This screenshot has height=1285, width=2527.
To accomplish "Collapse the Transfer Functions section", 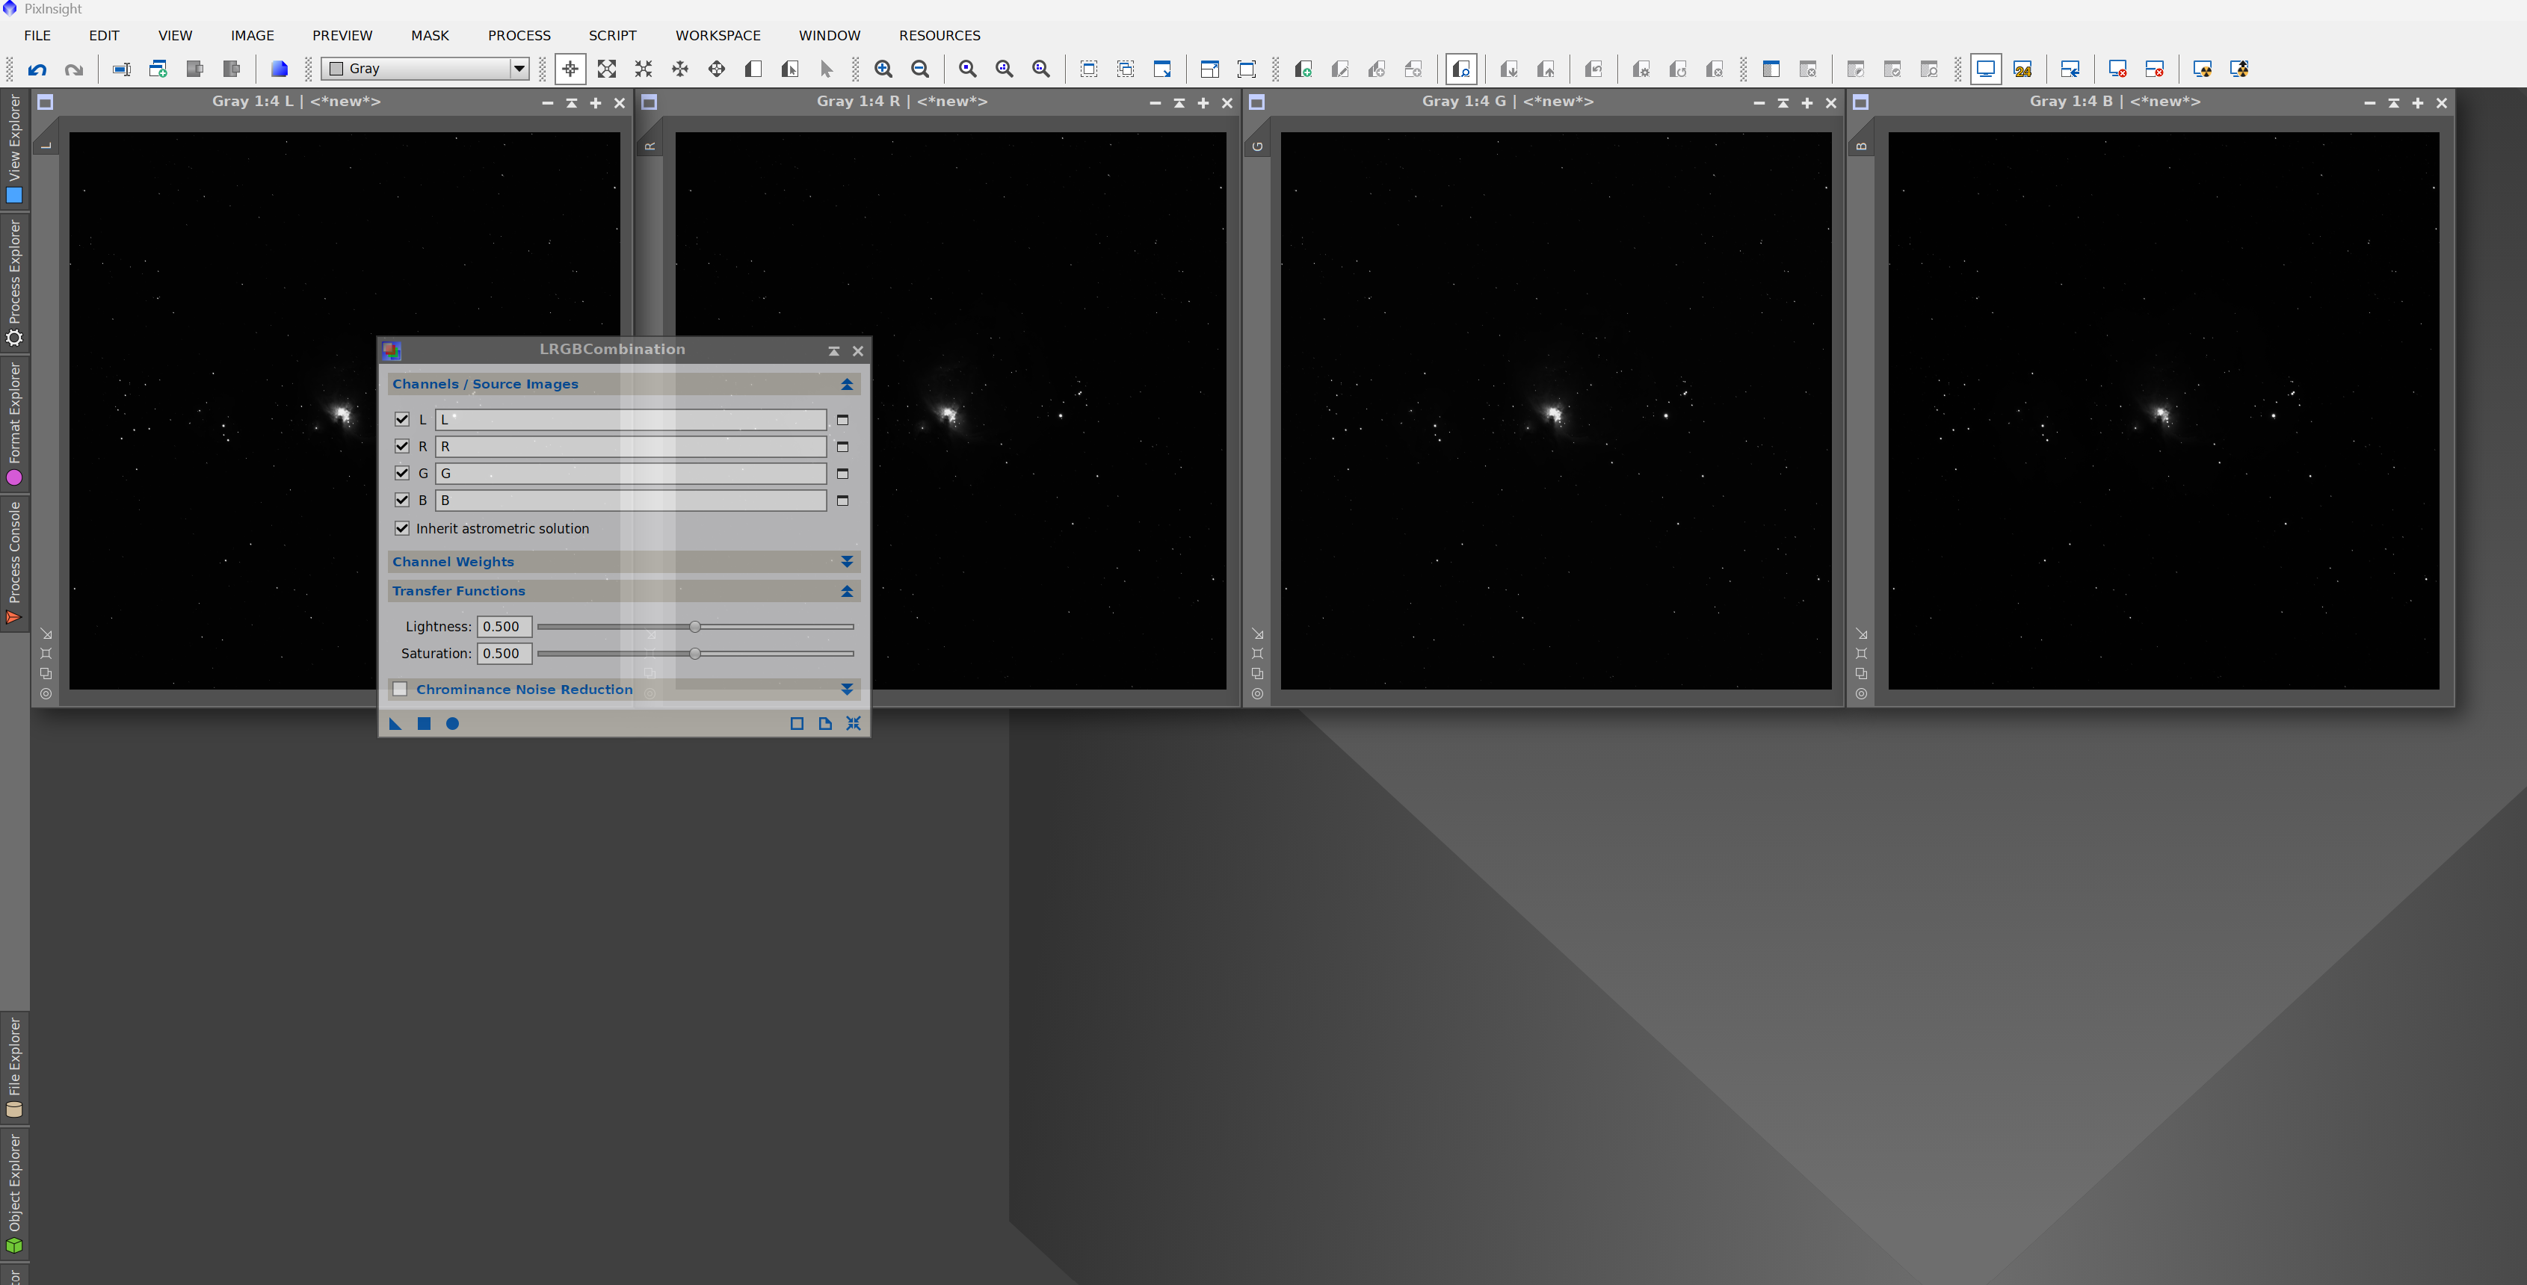I will click(x=847, y=592).
